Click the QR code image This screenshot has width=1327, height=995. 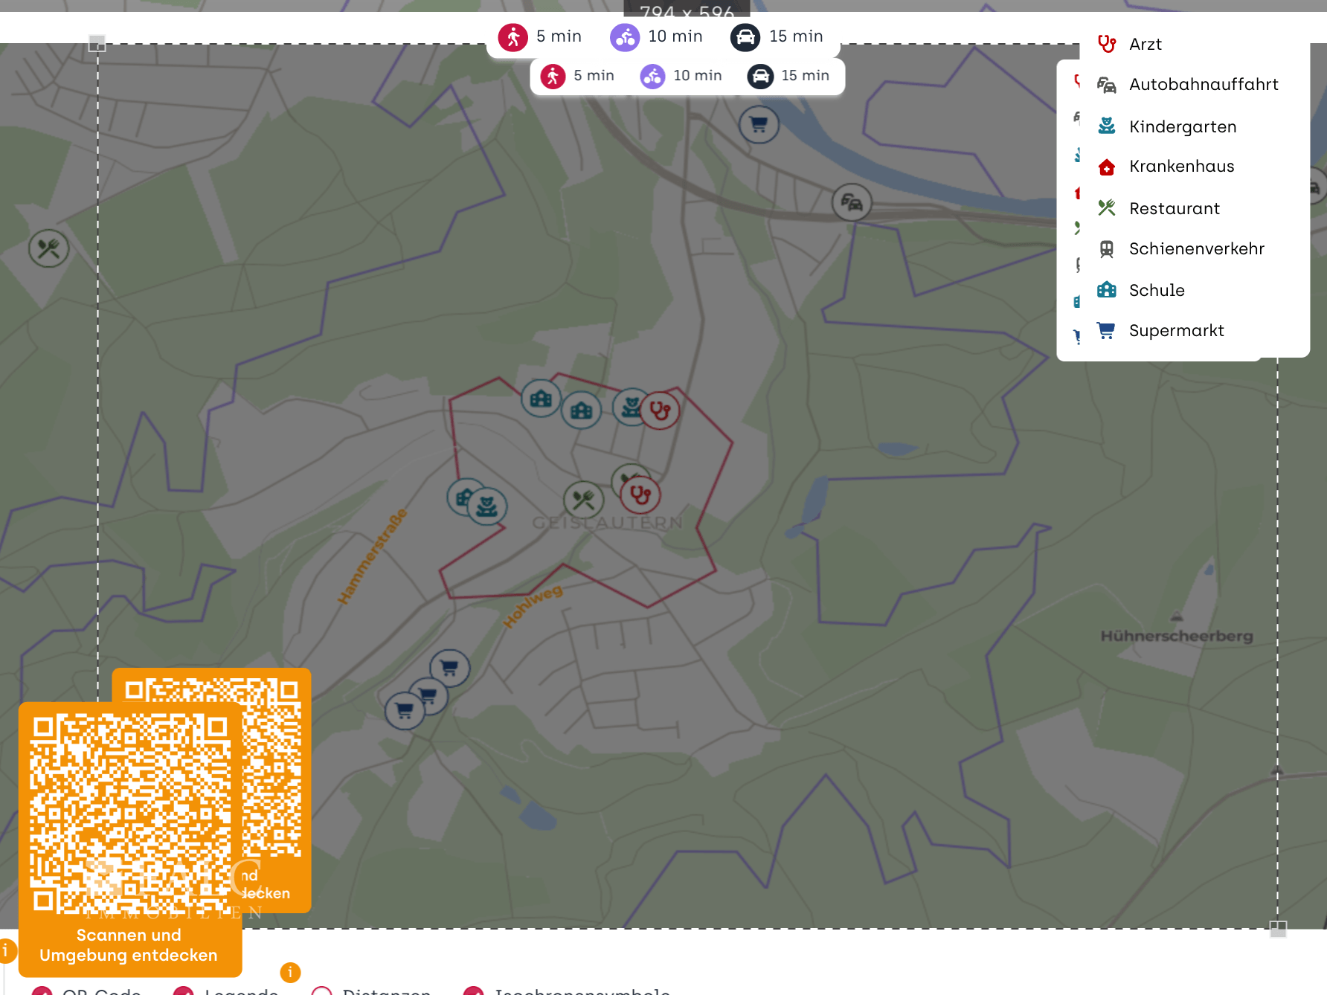(x=131, y=811)
